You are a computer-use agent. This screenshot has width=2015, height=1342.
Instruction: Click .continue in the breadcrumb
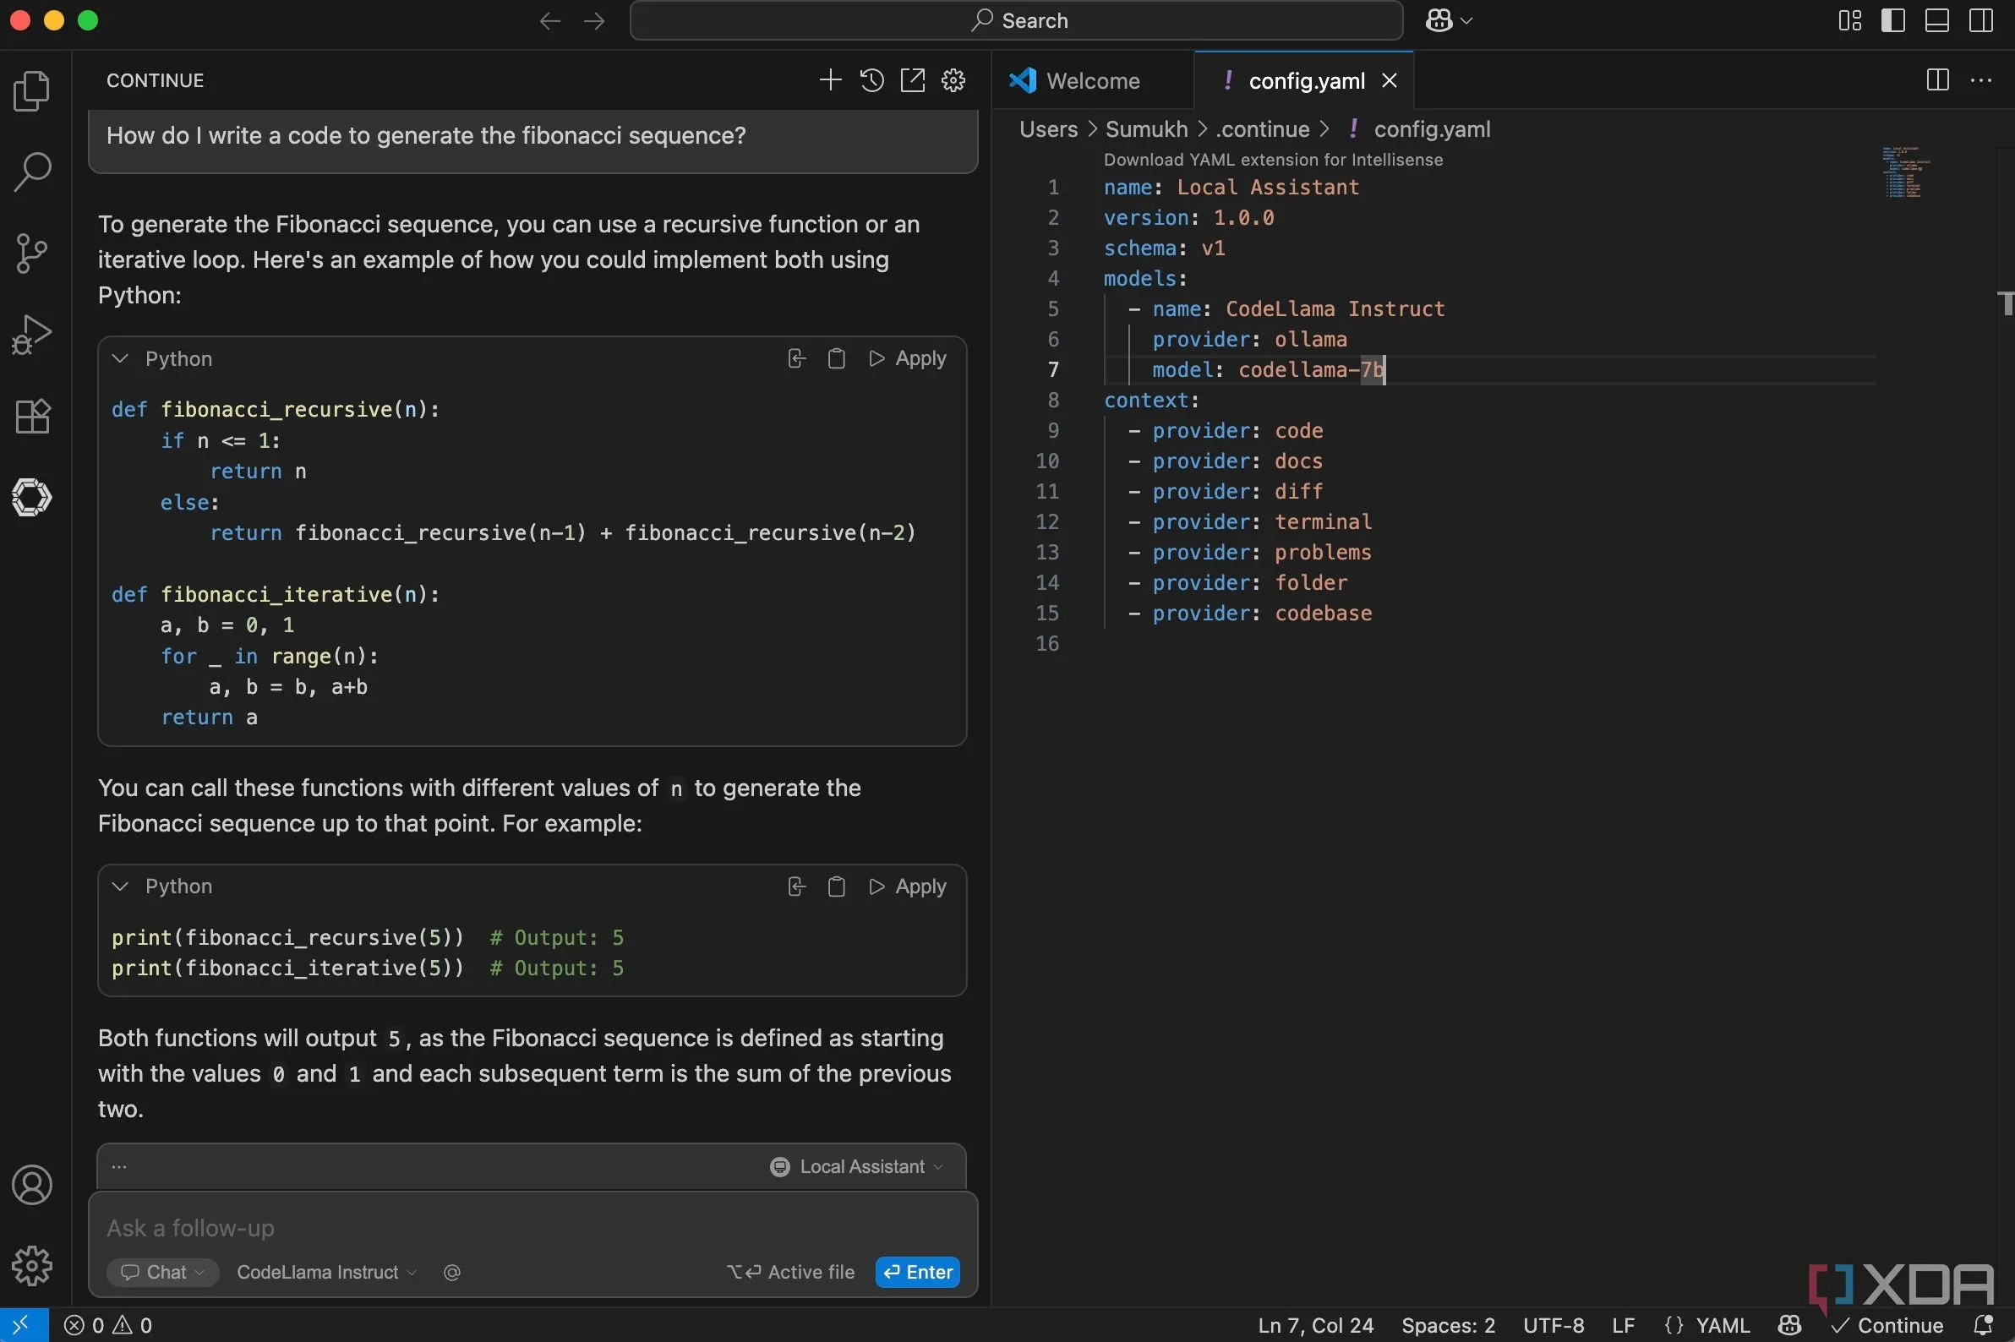tap(1263, 129)
